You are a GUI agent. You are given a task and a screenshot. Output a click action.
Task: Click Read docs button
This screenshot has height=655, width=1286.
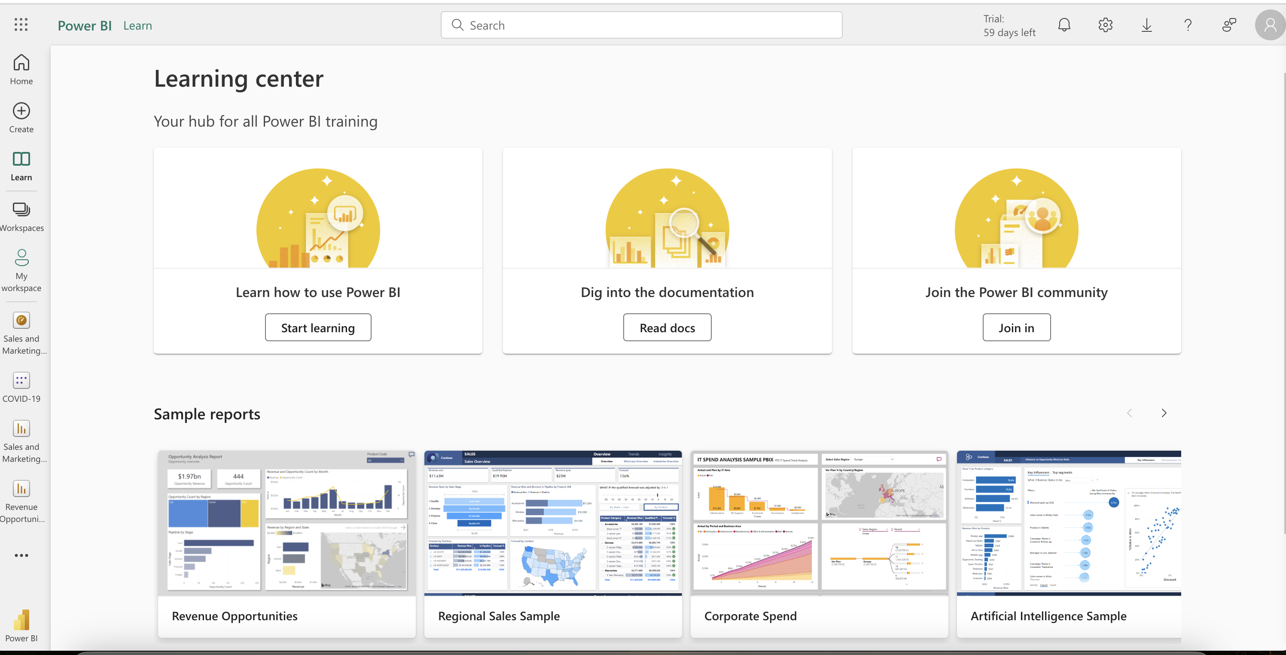point(667,327)
